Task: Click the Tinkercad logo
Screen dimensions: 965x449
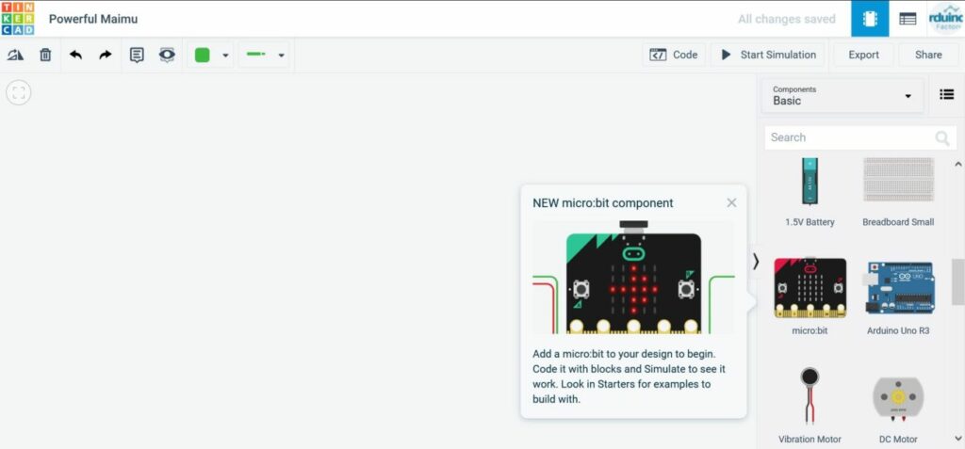Action: [x=18, y=18]
